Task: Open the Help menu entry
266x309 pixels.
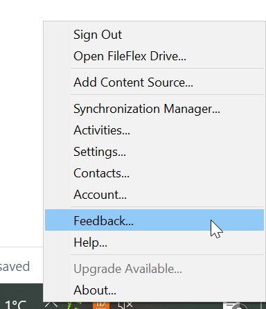Action: (154, 242)
